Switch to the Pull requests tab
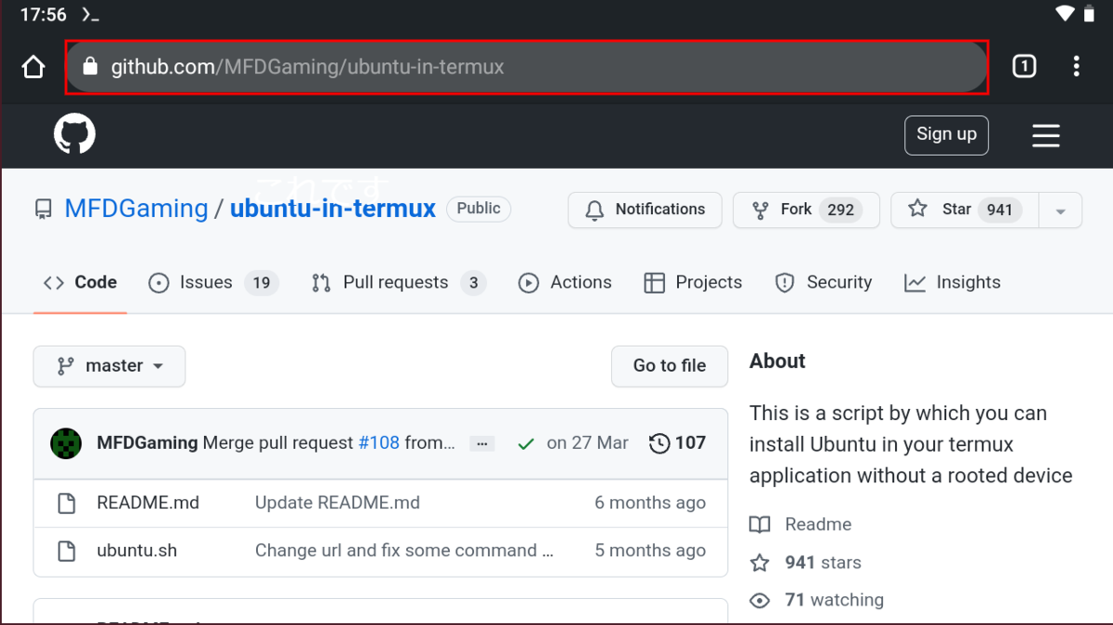The width and height of the screenshot is (1113, 625). coord(399,283)
